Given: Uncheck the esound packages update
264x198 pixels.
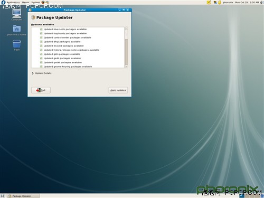Looking at the screenshot, I should click(41, 46).
